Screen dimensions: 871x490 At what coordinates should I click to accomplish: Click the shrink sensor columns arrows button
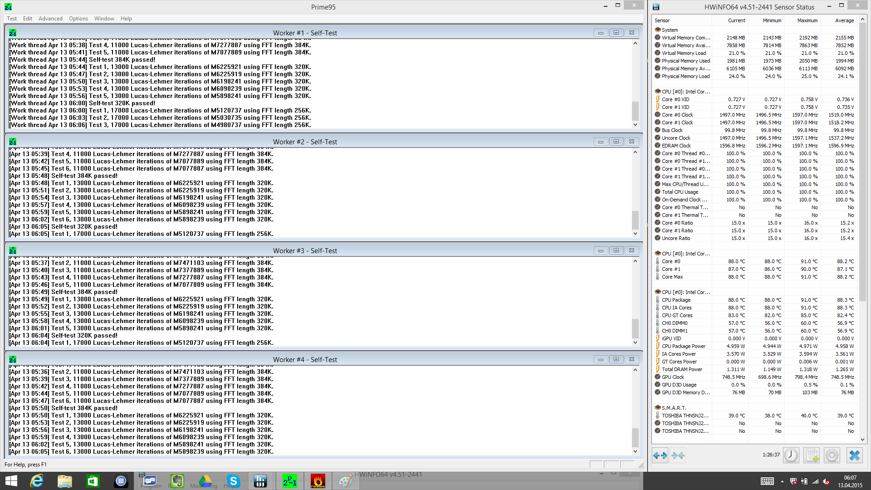[x=678, y=455]
